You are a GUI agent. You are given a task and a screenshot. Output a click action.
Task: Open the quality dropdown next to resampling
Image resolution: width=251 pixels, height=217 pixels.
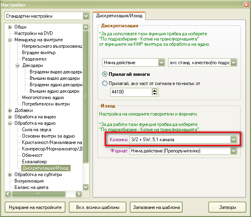tap(233, 63)
